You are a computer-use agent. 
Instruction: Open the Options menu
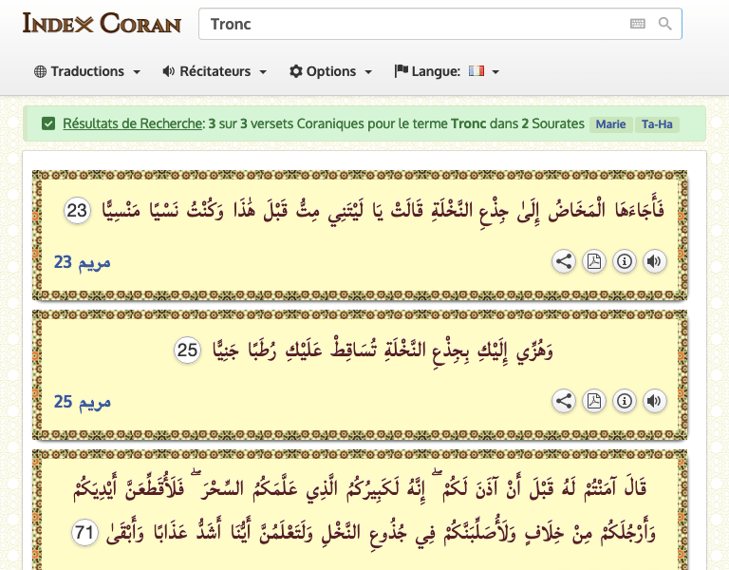point(330,71)
